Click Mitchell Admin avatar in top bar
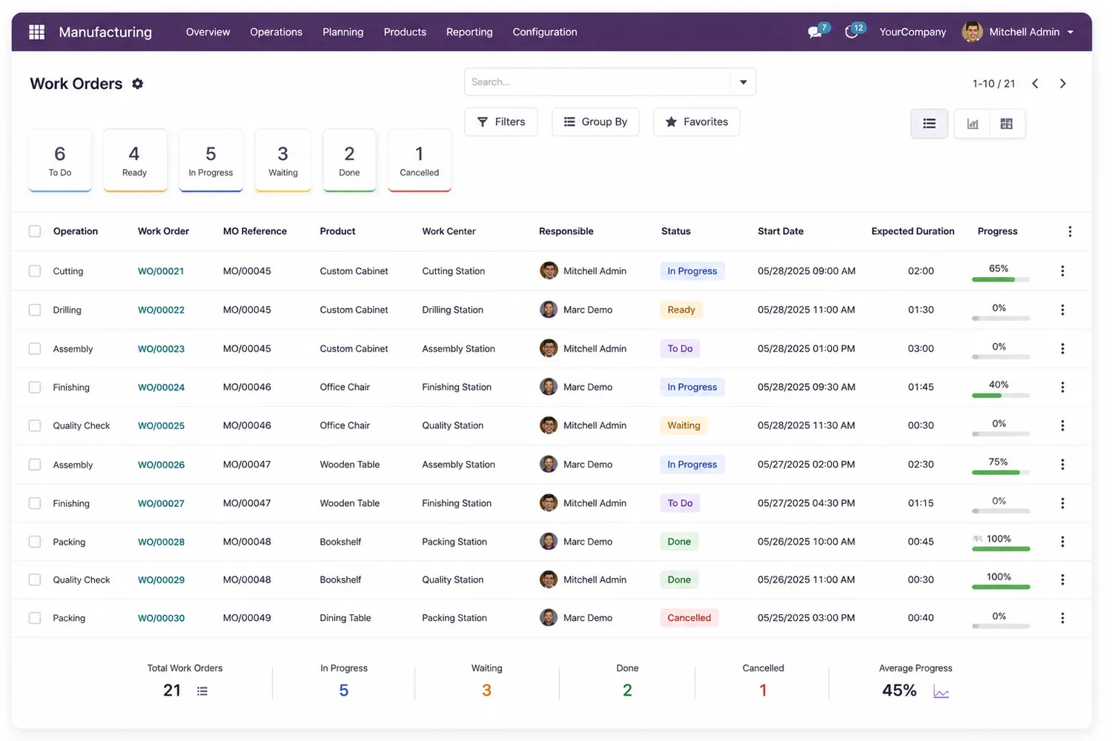Viewport: 1112px width, 741px height. pyautogui.click(x=972, y=32)
